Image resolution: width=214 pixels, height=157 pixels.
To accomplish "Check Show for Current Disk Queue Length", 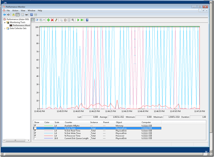I will pyautogui.click(x=35, y=138).
